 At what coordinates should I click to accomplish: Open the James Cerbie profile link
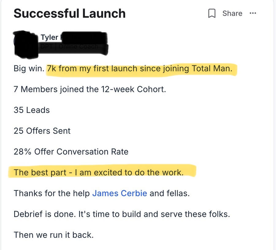click(x=120, y=193)
